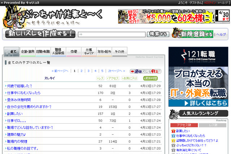The height and width of the screenshot is (154, 231).
Task: Click 詳しくはこちら in the 121転職 ad
Action: click(x=206, y=103)
